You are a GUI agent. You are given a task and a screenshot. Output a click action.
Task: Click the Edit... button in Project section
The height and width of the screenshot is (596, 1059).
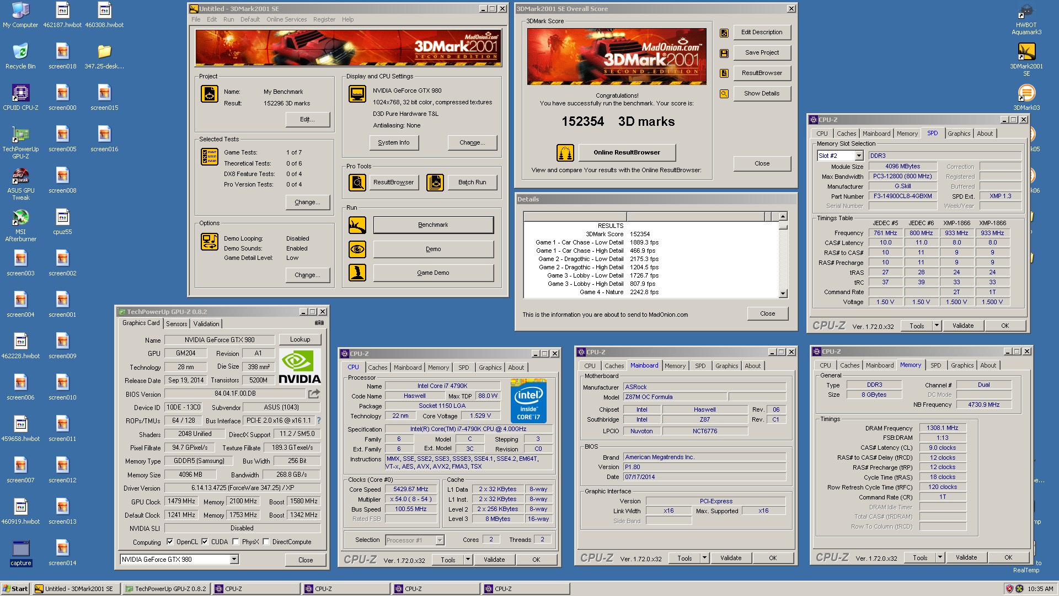[308, 119]
